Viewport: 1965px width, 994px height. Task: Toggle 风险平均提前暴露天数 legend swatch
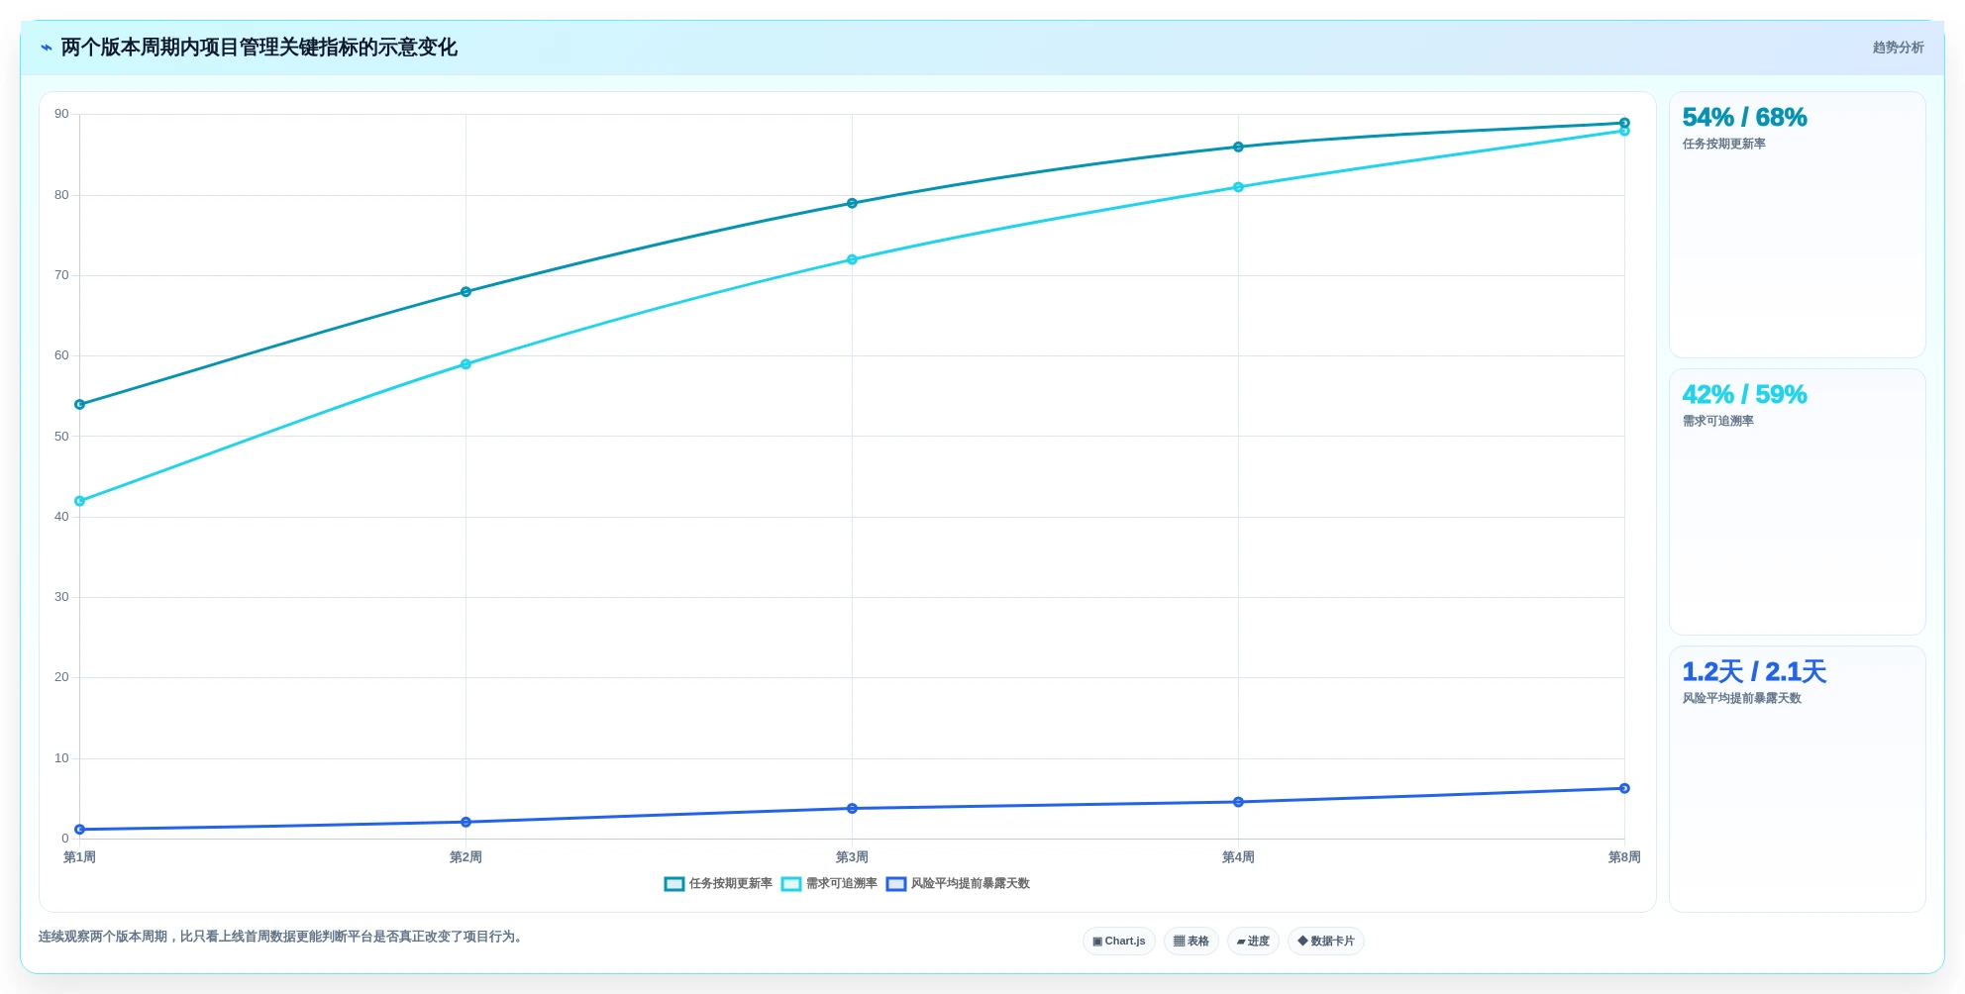[896, 884]
